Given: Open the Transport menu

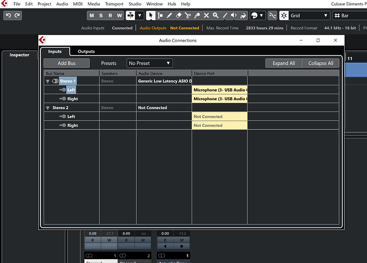Looking at the screenshot, I should point(114,4).
